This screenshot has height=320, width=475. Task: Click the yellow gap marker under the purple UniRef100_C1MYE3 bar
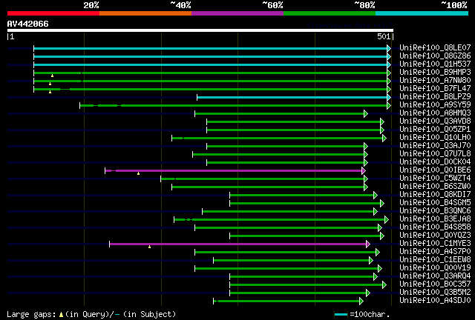tap(149, 247)
